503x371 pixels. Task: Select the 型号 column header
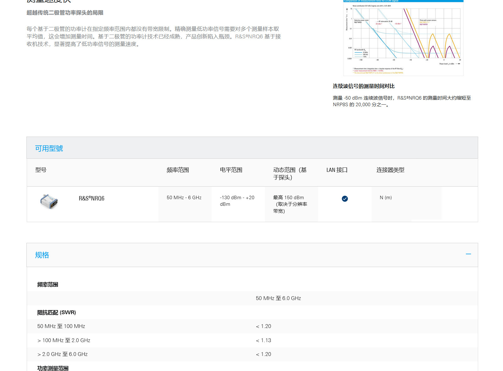click(x=41, y=170)
